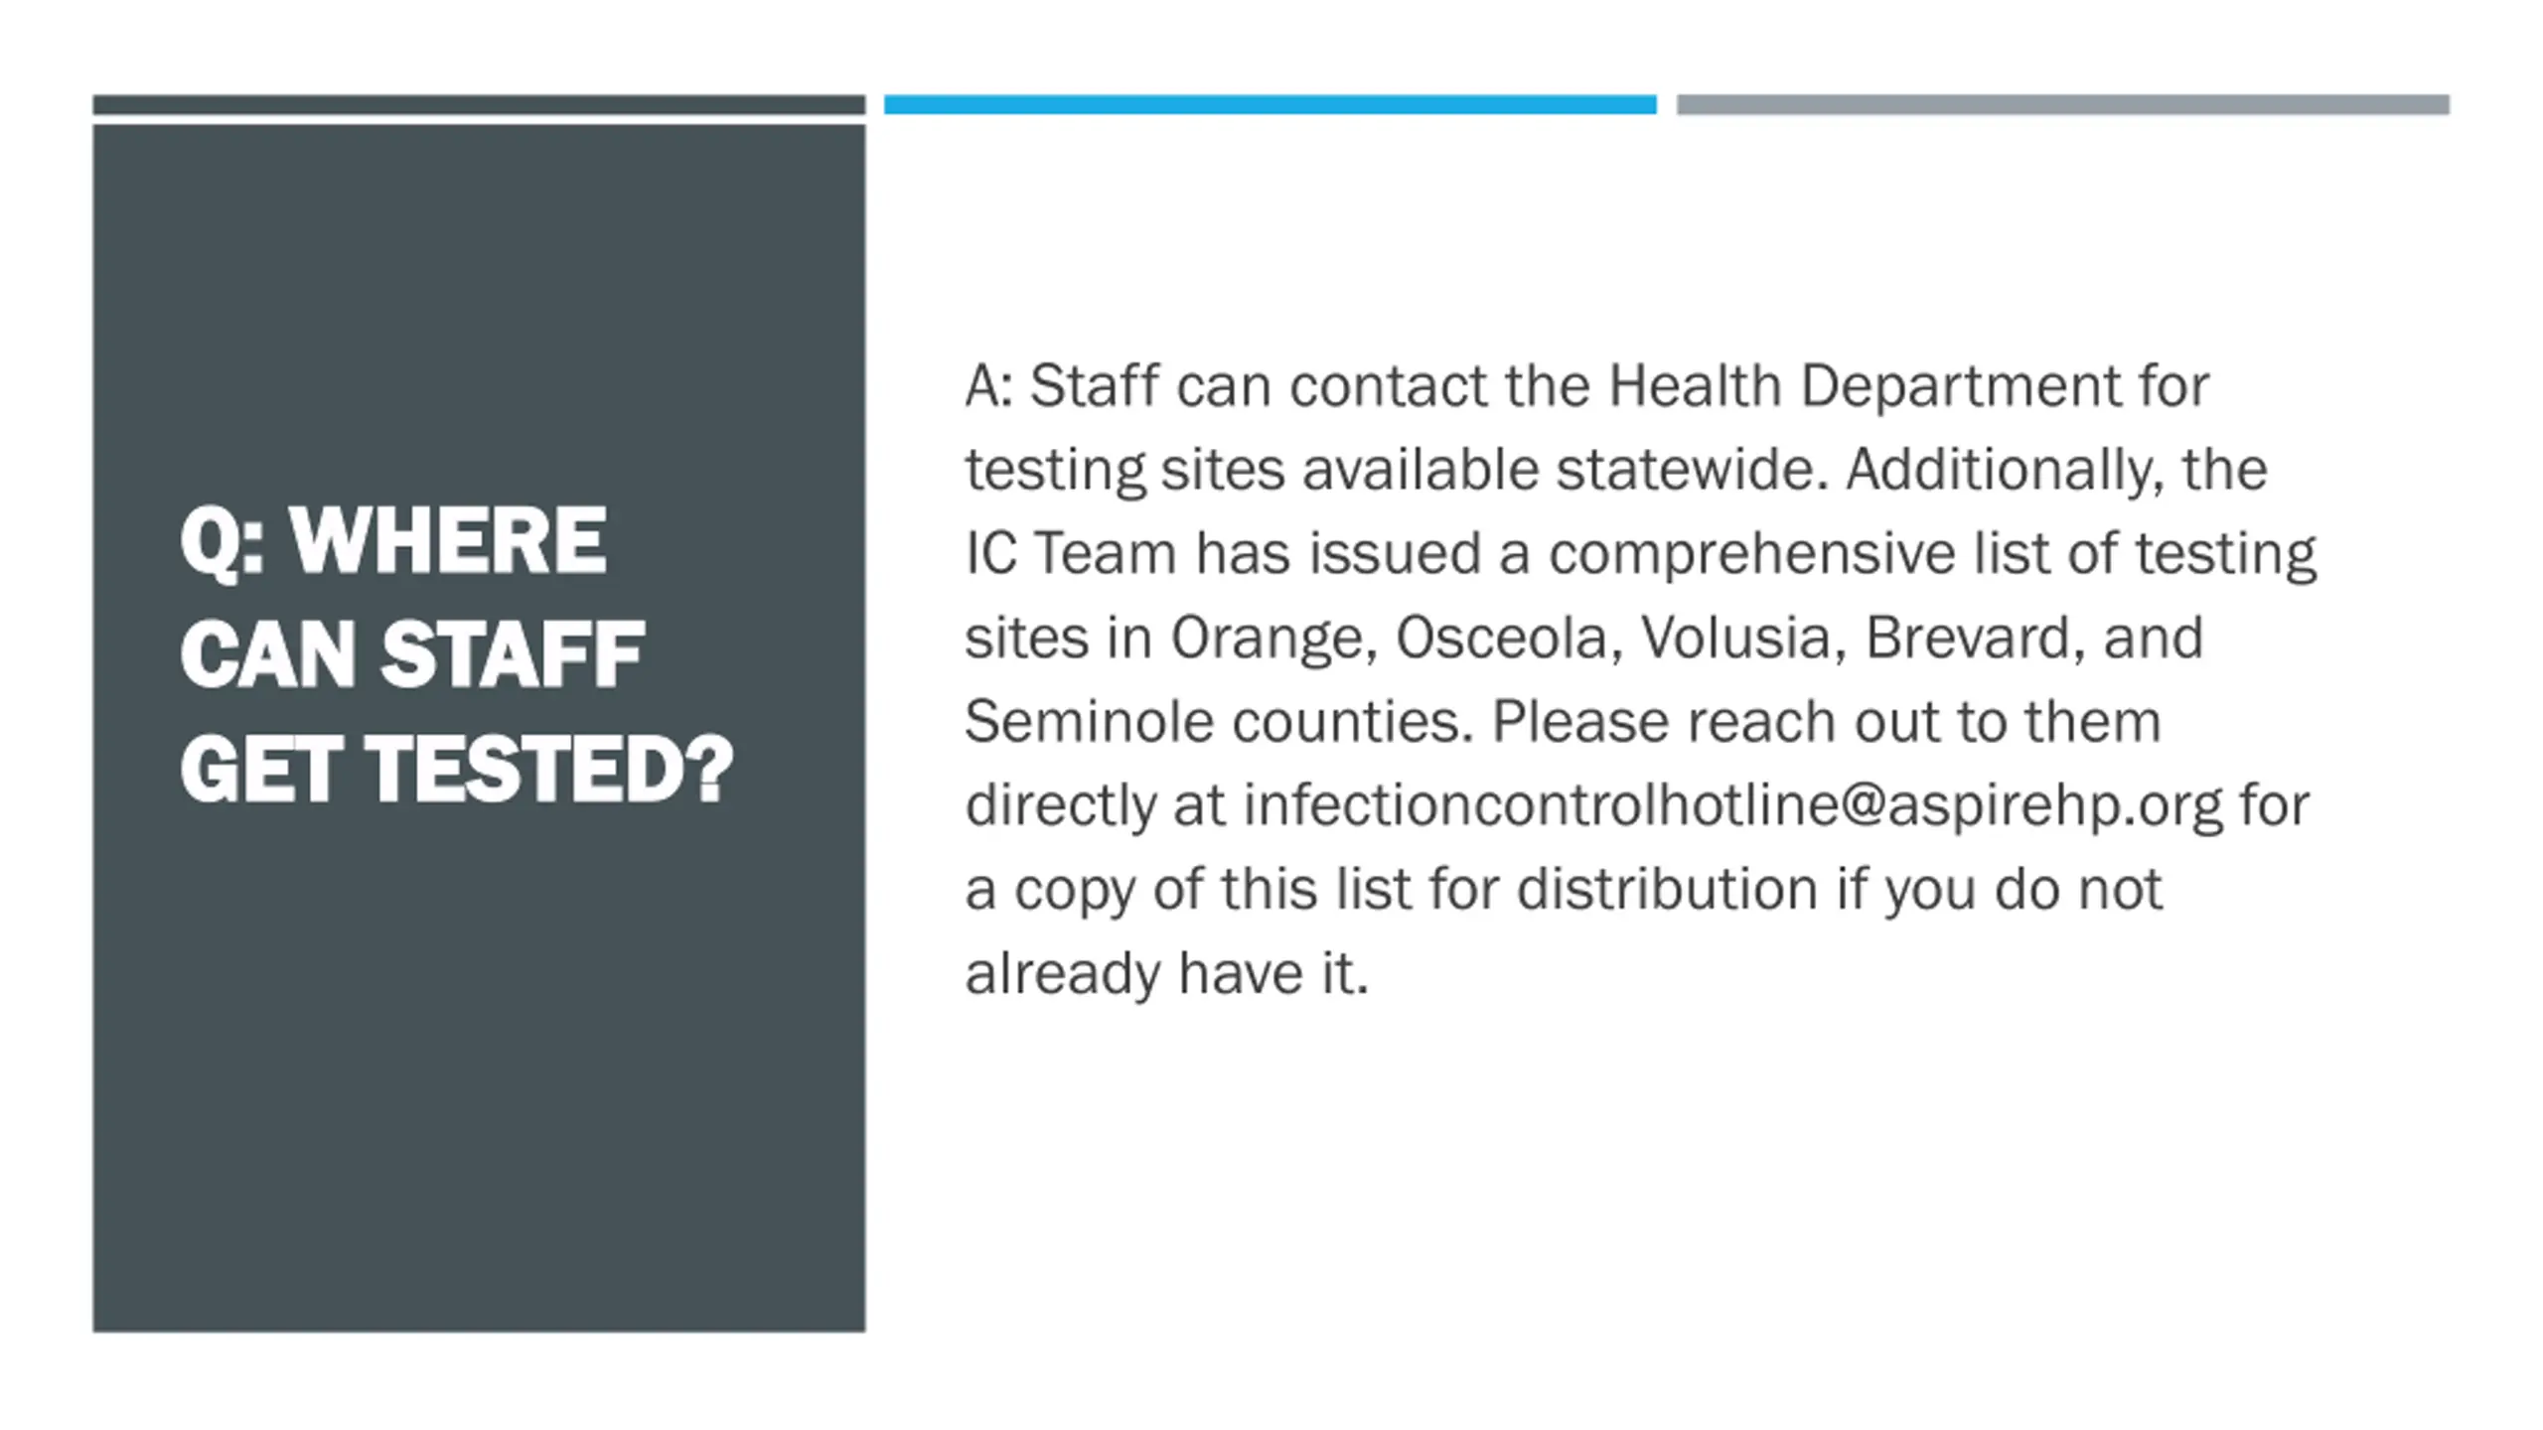Click the 'A:' label starting the answer

click(989, 385)
